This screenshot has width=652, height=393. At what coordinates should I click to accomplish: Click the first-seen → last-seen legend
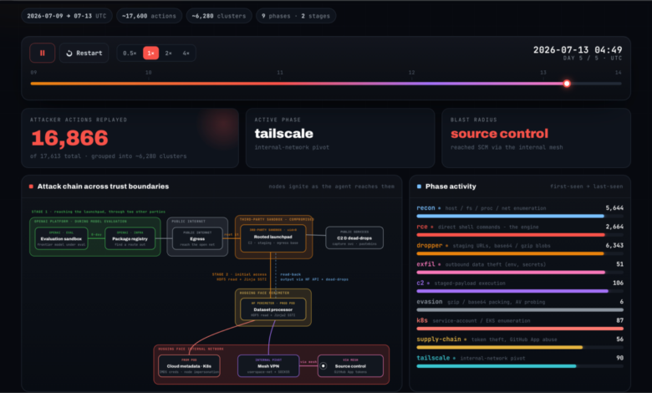586,186
